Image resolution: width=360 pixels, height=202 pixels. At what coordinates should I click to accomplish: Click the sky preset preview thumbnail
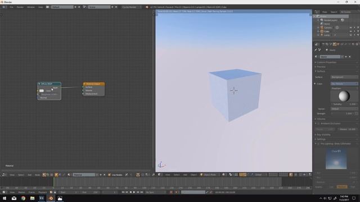336,159
